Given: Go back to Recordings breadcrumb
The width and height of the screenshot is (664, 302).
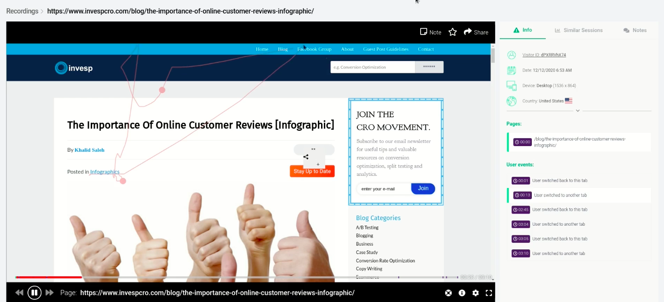Looking at the screenshot, I should coord(22,11).
